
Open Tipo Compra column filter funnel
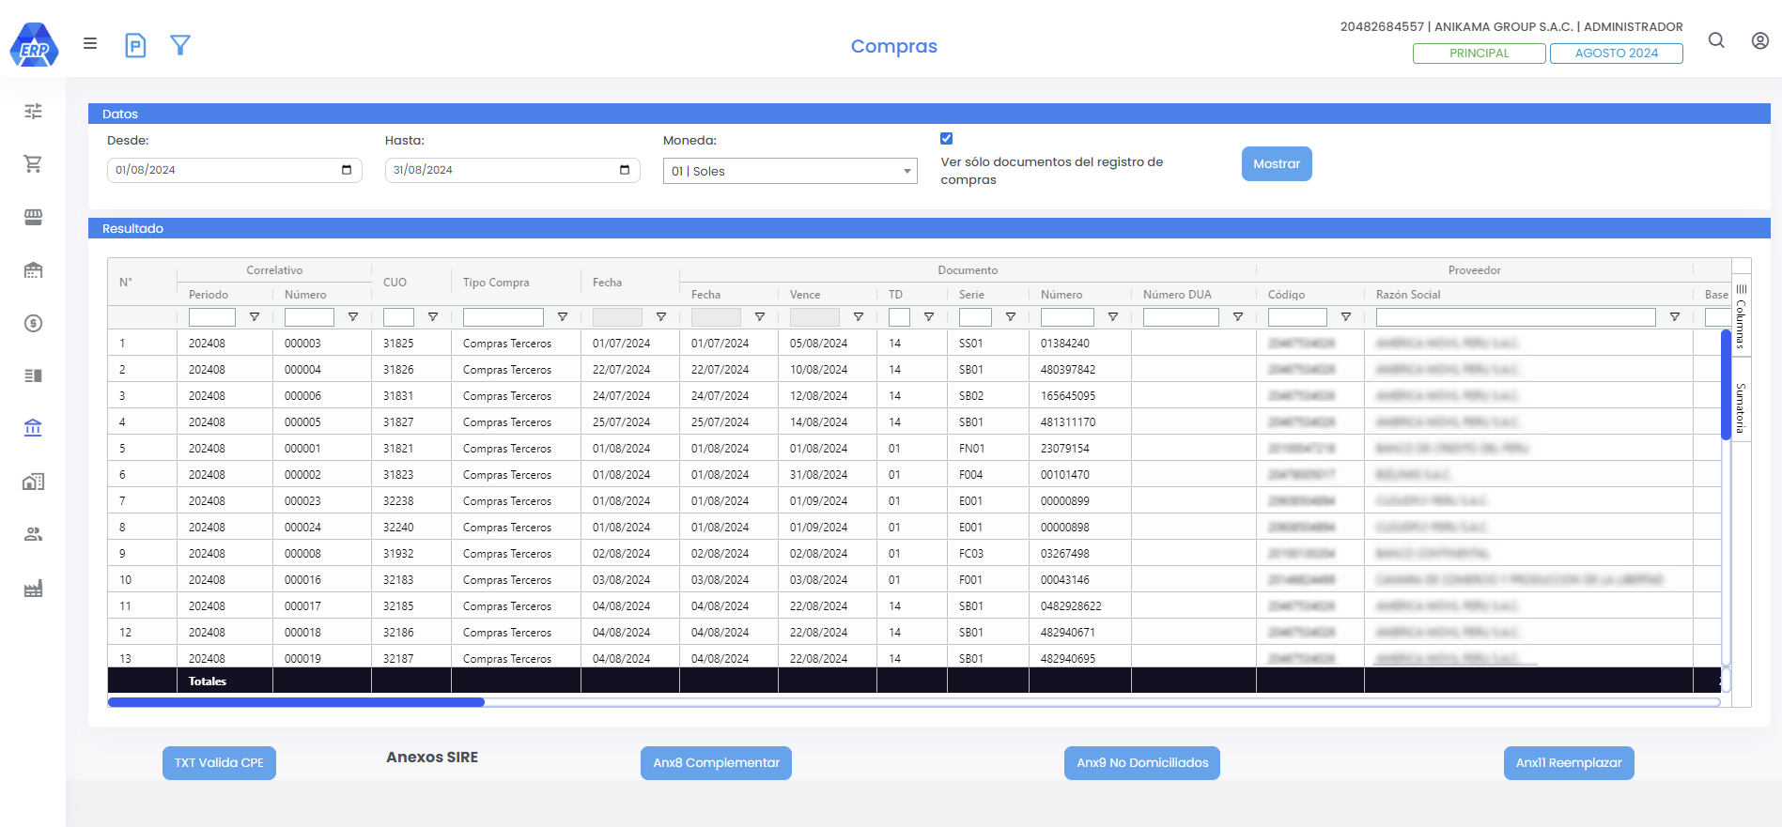click(563, 317)
